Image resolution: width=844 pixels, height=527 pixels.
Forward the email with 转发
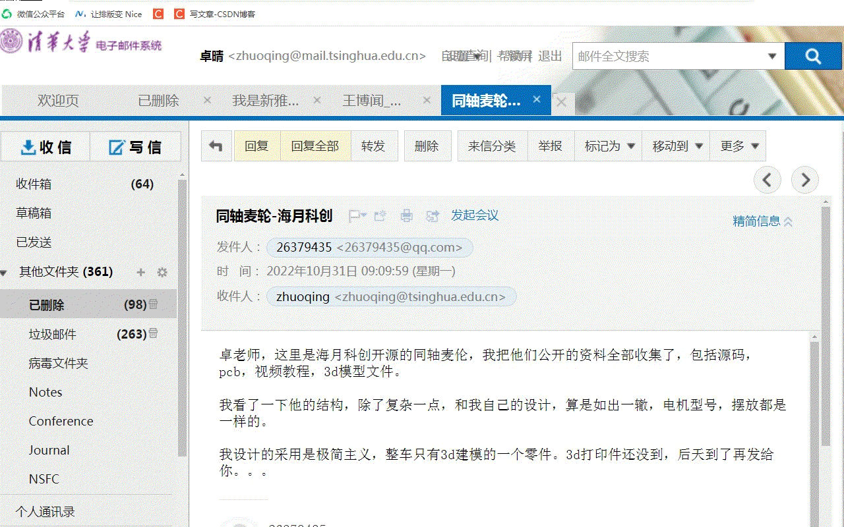point(373,146)
